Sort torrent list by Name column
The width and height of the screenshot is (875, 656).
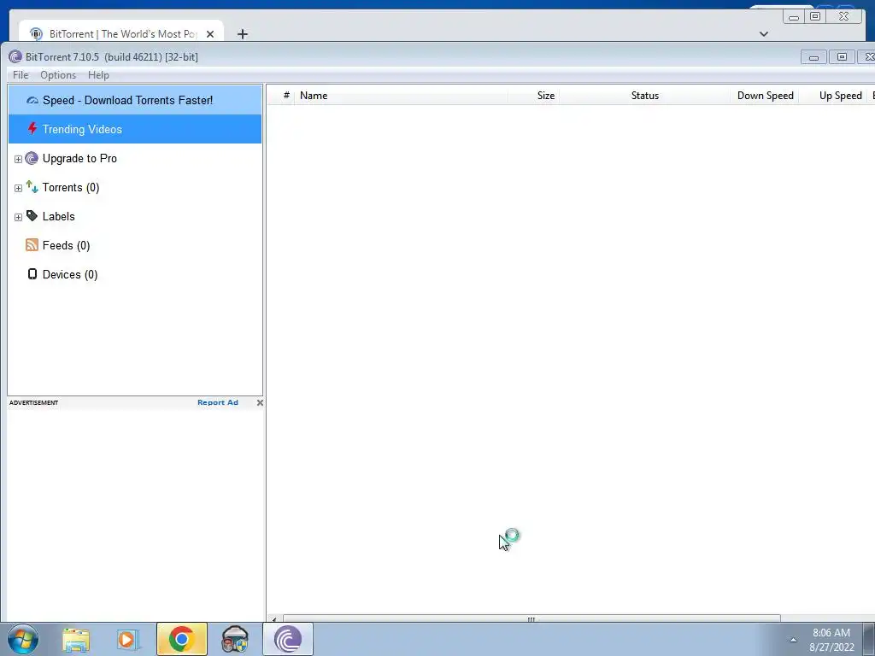pos(401,96)
